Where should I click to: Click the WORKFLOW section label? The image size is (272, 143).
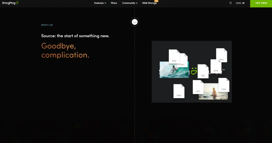(47, 25)
